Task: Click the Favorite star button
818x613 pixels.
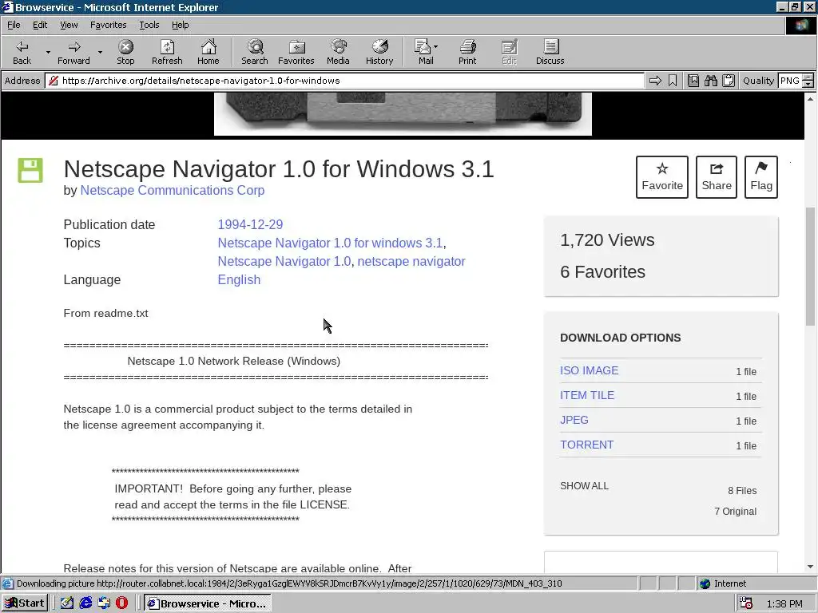Action: [x=662, y=177]
